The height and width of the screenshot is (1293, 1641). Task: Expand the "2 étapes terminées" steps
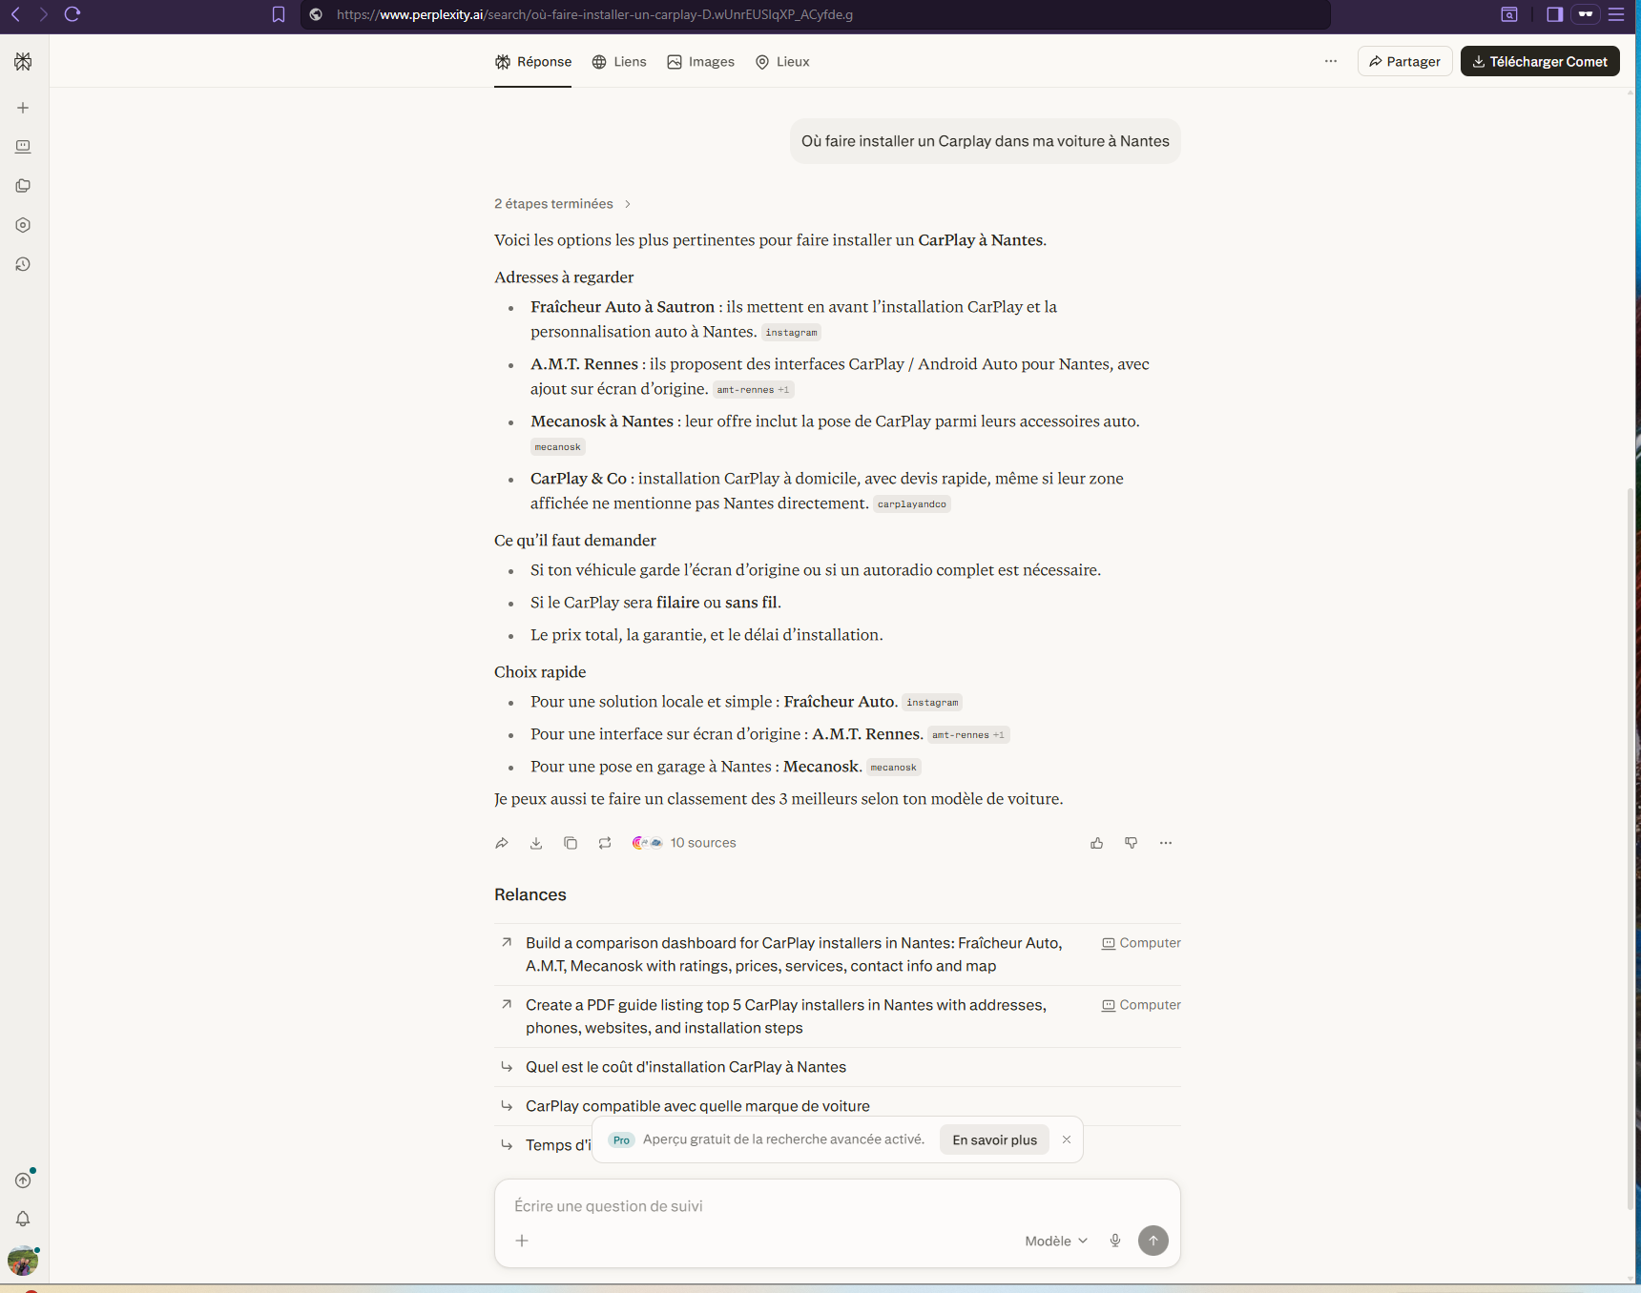(562, 204)
